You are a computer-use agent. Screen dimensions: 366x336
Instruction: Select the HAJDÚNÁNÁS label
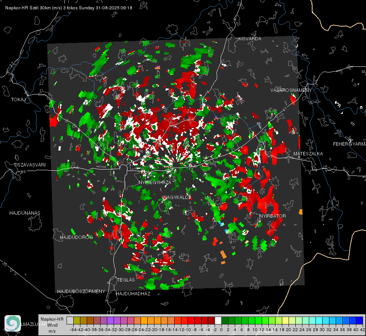coord(25,213)
